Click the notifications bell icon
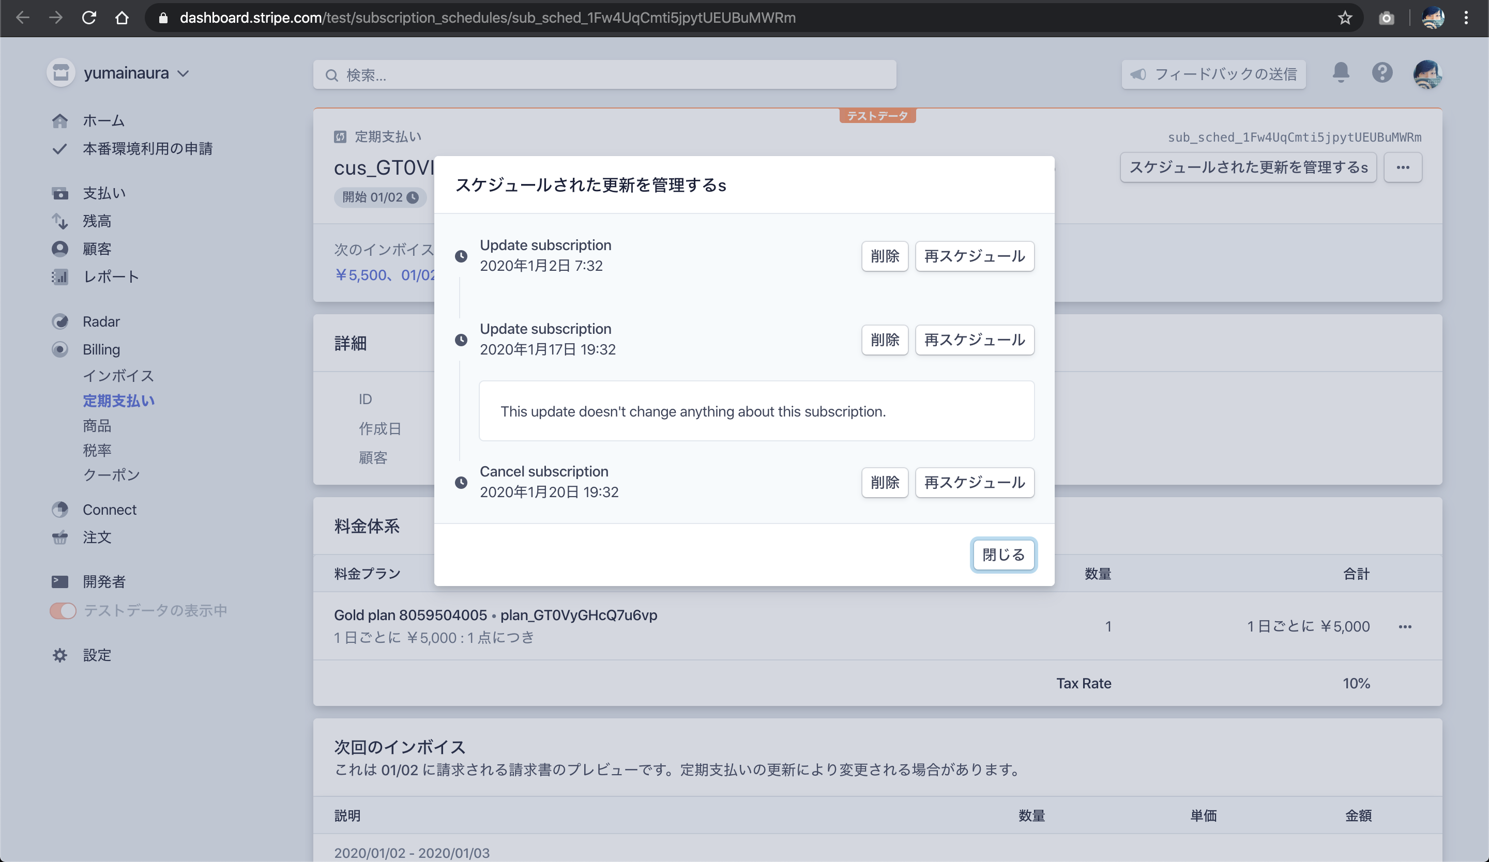The width and height of the screenshot is (1489, 862). click(x=1341, y=73)
